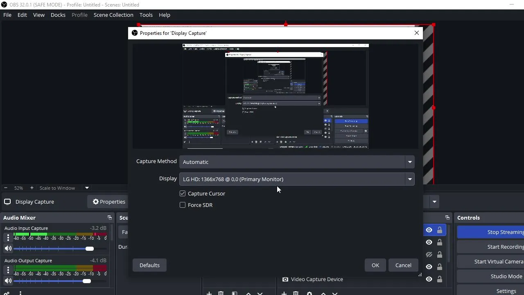Hide the highlighted source via its eye icon
This screenshot has height=295, width=524.
tap(429, 230)
